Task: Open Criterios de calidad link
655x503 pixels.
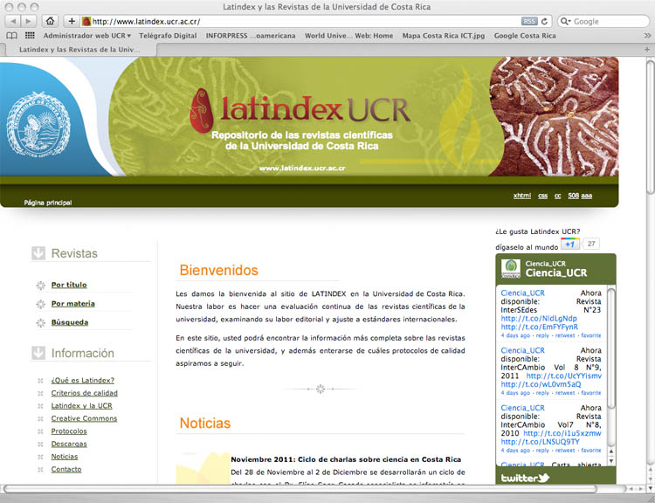Action: click(x=85, y=393)
